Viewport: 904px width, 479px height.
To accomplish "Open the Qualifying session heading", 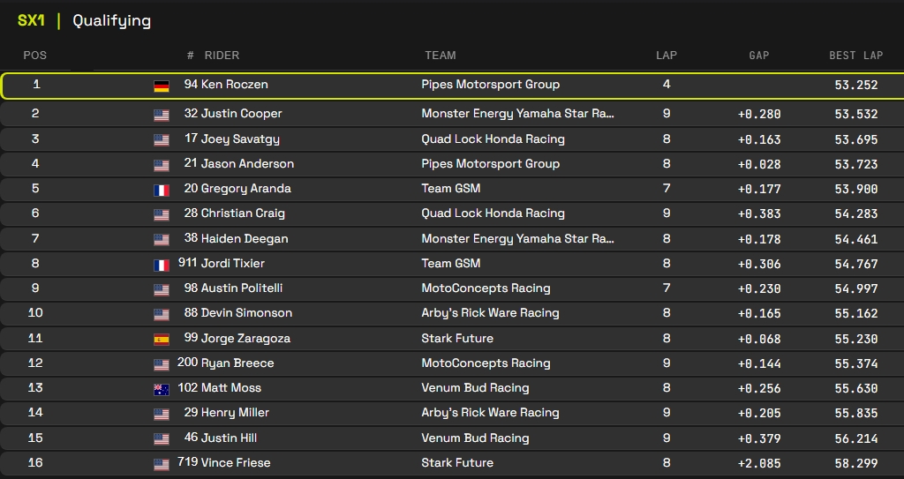I will coord(111,20).
